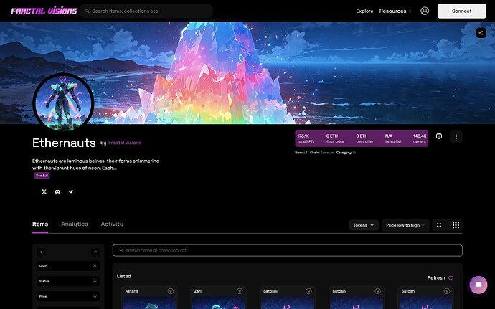Open the Price low to high sort dropdown
Image resolution: width=495 pixels, height=309 pixels.
point(405,225)
